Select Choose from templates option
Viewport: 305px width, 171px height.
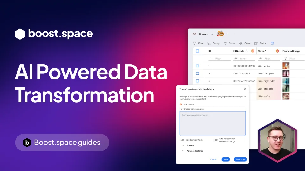click(x=193, y=109)
